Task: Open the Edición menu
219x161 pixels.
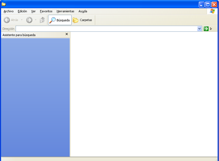Action: [x=22, y=11]
